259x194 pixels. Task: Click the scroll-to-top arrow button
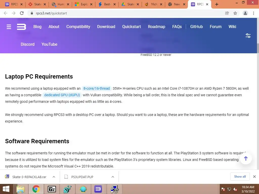point(246,159)
